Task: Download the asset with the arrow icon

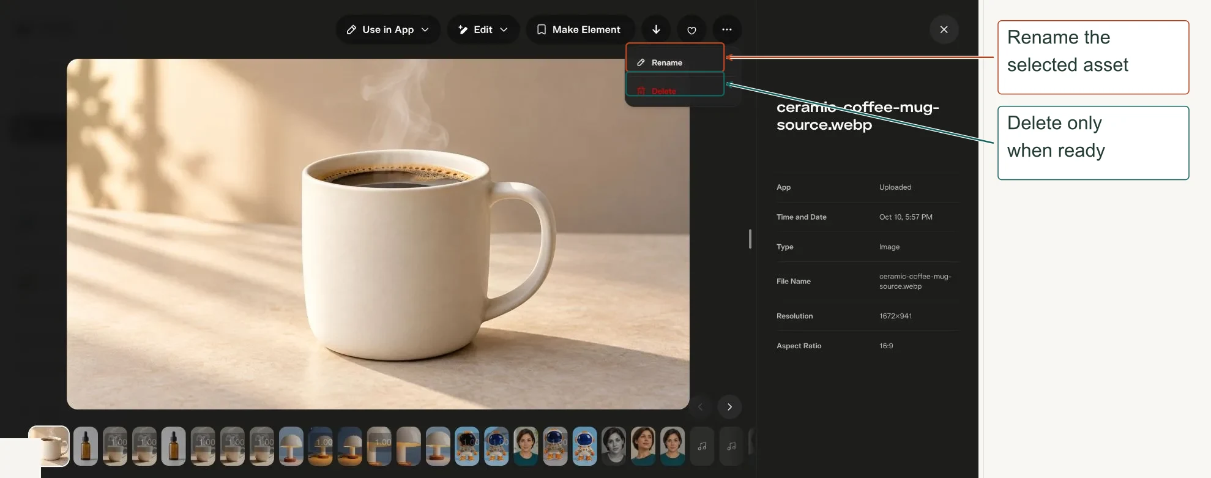Action: 656,29
